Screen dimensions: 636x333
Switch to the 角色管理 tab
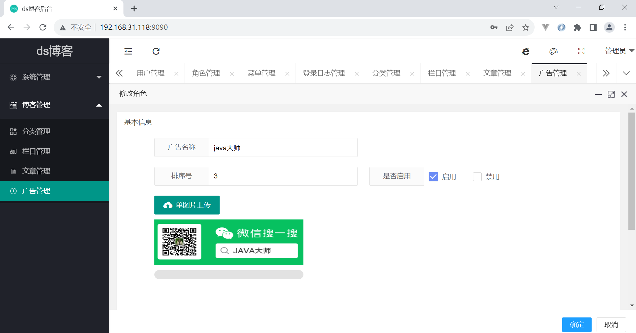206,73
